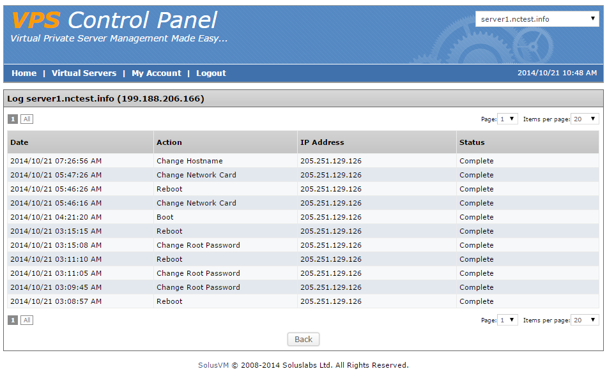607x376 pixels.
Task: Open the bottom Items per page dropdown
Action: (585, 320)
